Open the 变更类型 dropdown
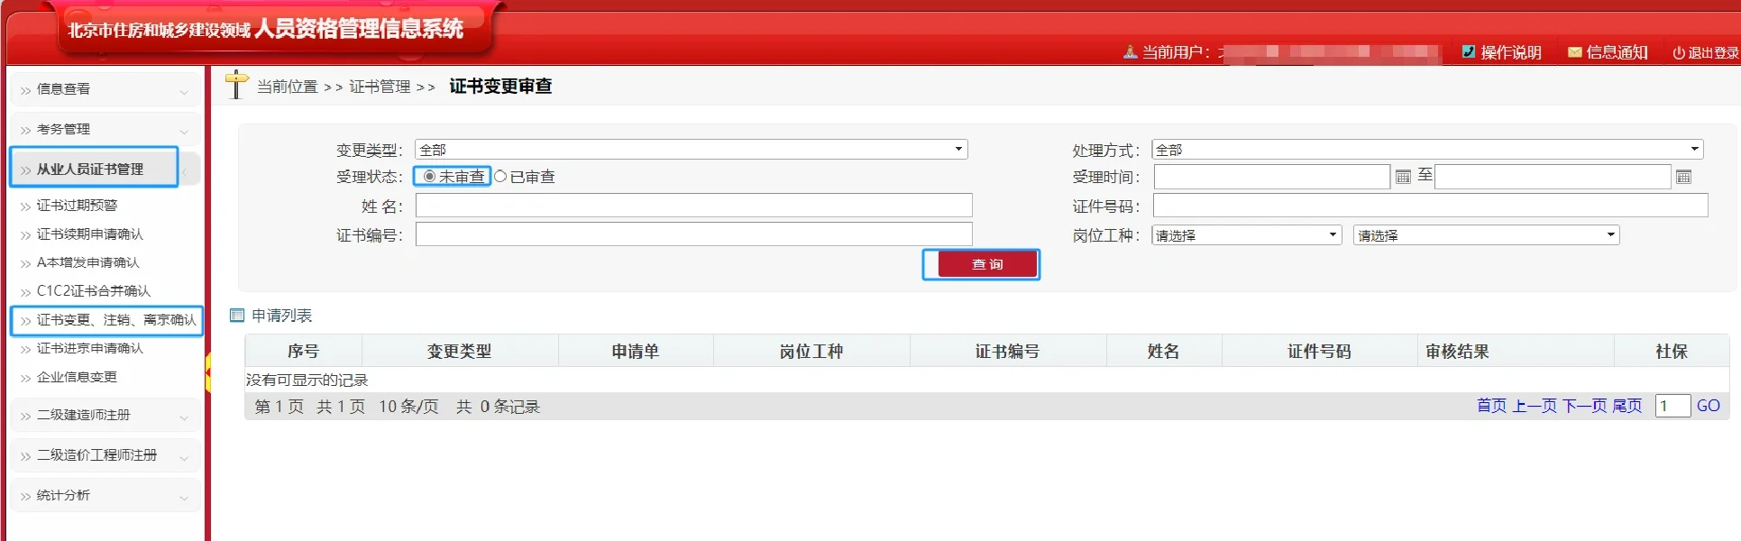This screenshot has width=1741, height=541. [x=691, y=150]
